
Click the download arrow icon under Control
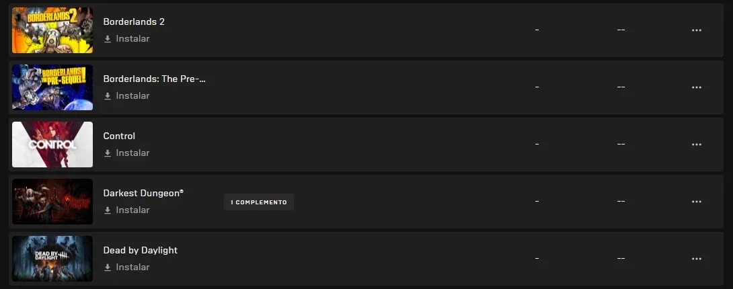[108, 153]
